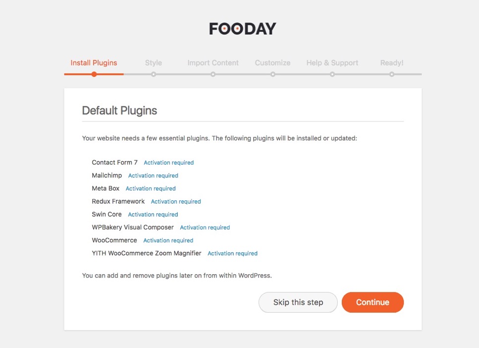479x348 pixels.
Task: Click the FOODAY logo
Action: pyautogui.click(x=243, y=29)
